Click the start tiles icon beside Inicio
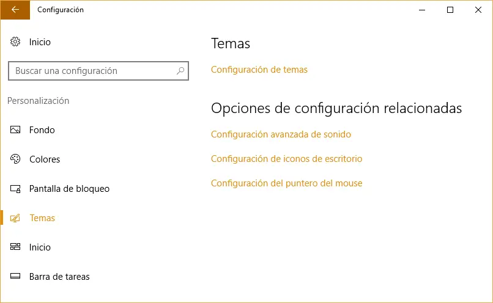The height and width of the screenshot is (303, 493). [x=16, y=247]
